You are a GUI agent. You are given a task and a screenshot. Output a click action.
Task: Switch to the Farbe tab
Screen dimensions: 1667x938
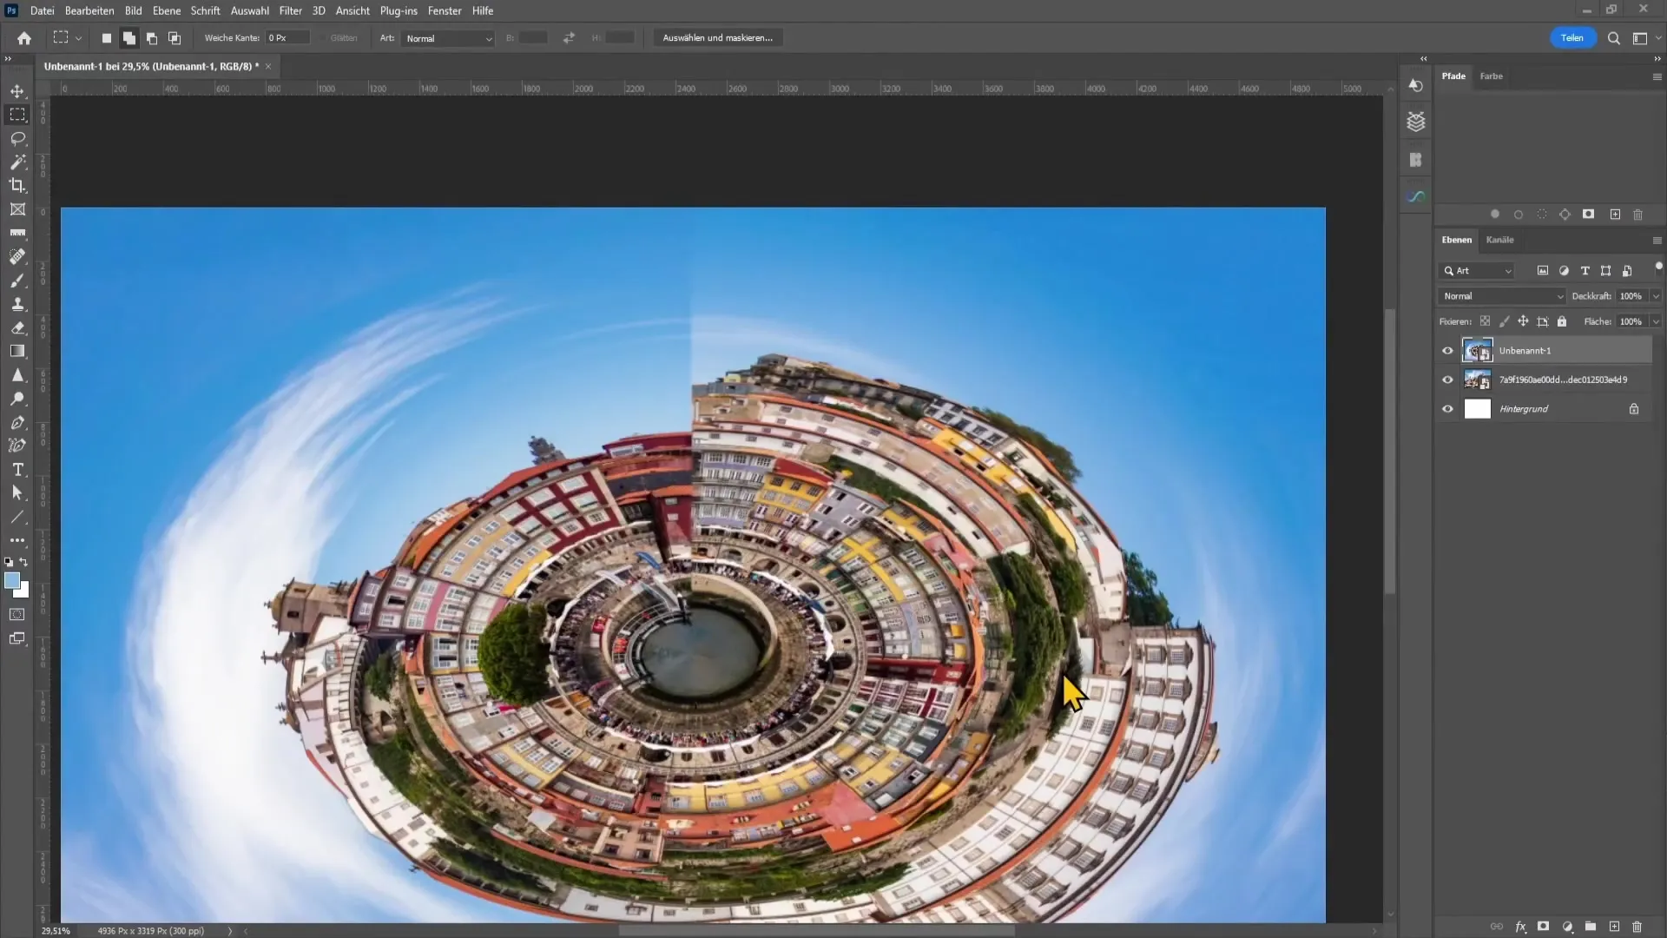click(x=1491, y=76)
